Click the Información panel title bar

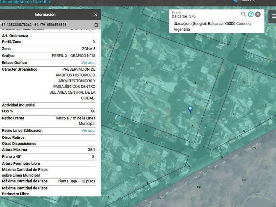coord(45,15)
